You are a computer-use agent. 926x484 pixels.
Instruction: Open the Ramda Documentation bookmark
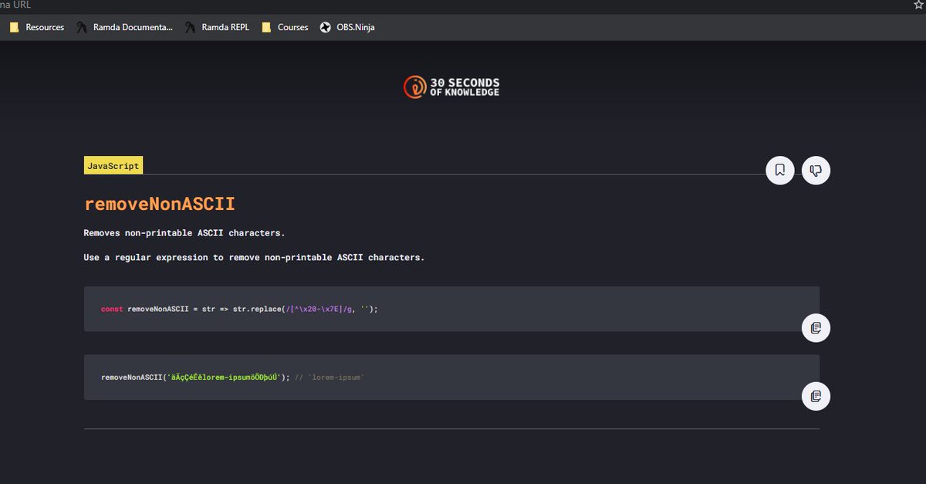(124, 27)
